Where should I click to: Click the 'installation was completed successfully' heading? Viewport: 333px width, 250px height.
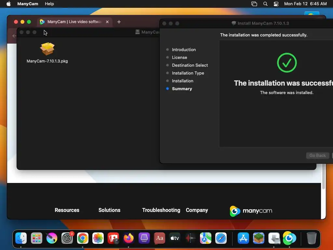[x=263, y=35]
